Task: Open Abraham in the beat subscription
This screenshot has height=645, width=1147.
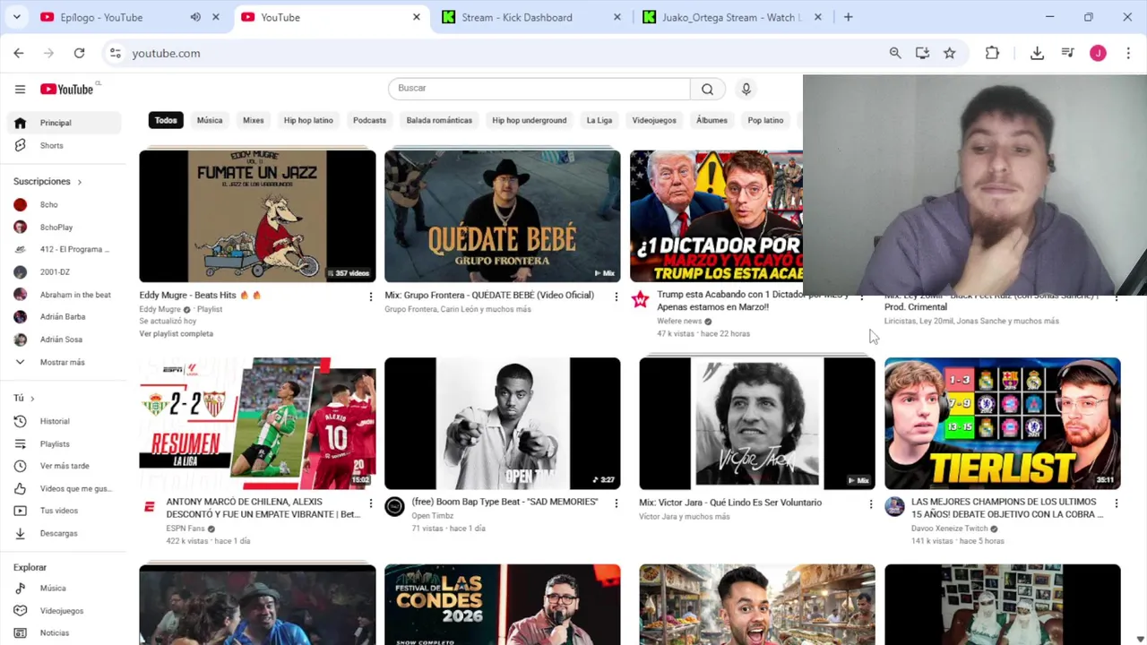Action: pos(63,295)
